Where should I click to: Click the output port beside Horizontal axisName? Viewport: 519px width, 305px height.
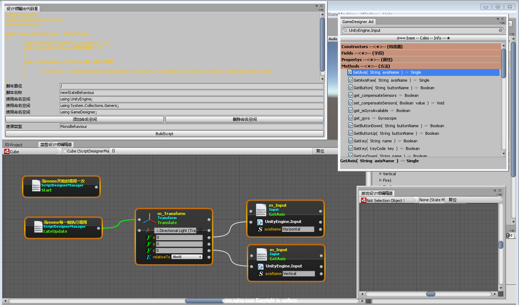click(x=320, y=229)
